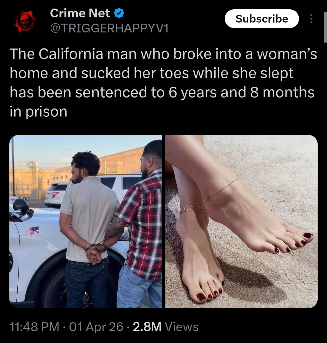Click the 01 Apr 26 date
The width and height of the screenshot is (327, 343).
click(96, 327)
